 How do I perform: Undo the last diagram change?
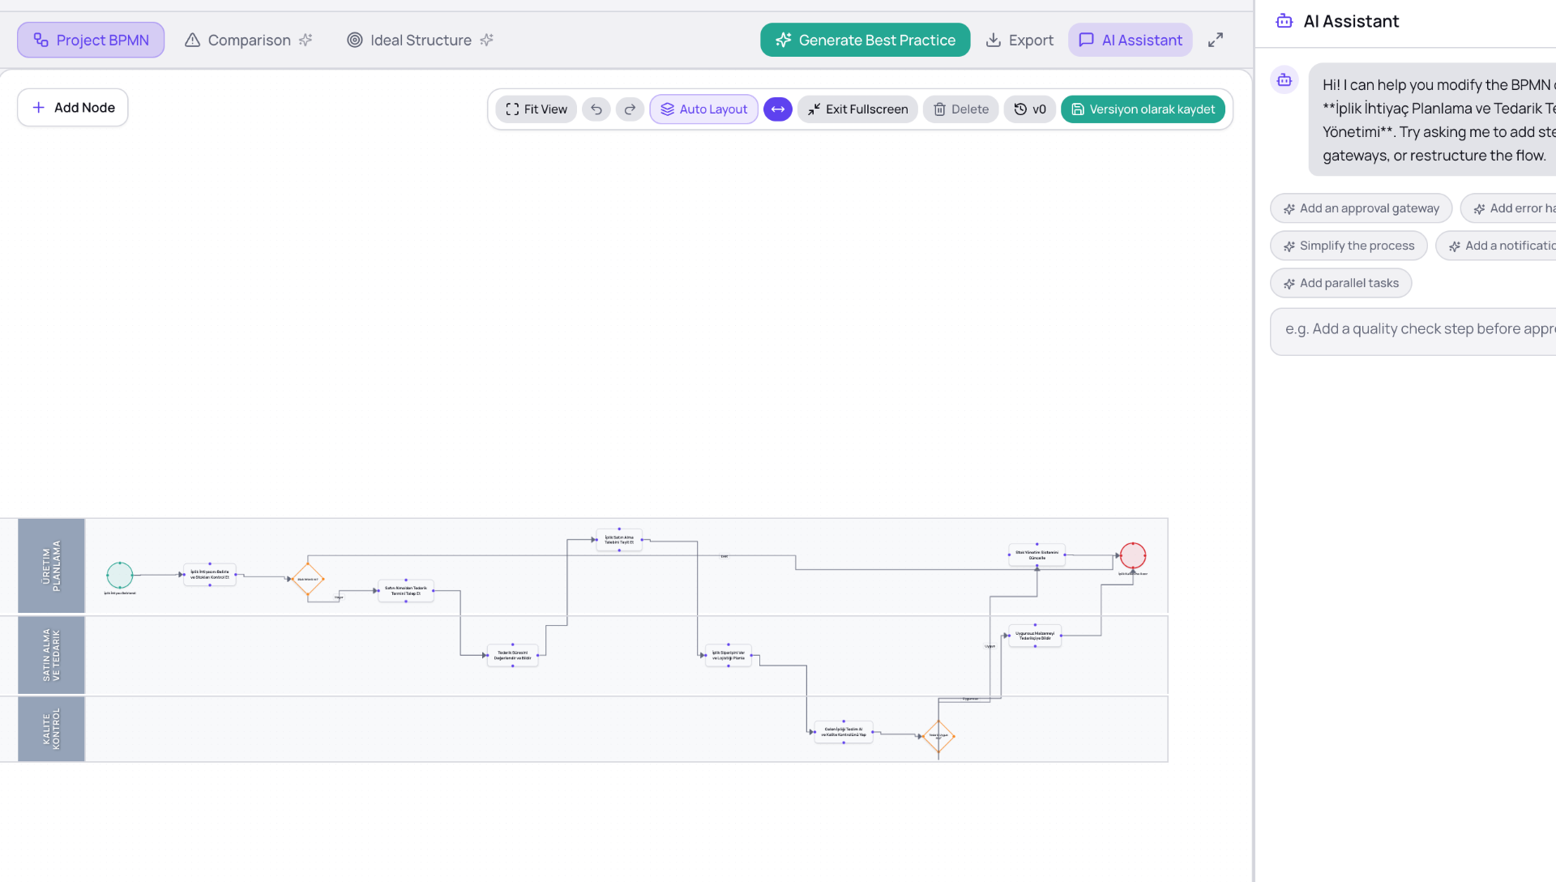(x=596, y=109)
